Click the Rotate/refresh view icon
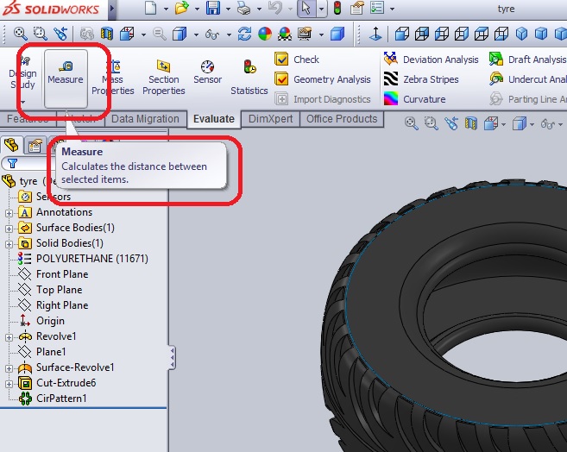 244,35
